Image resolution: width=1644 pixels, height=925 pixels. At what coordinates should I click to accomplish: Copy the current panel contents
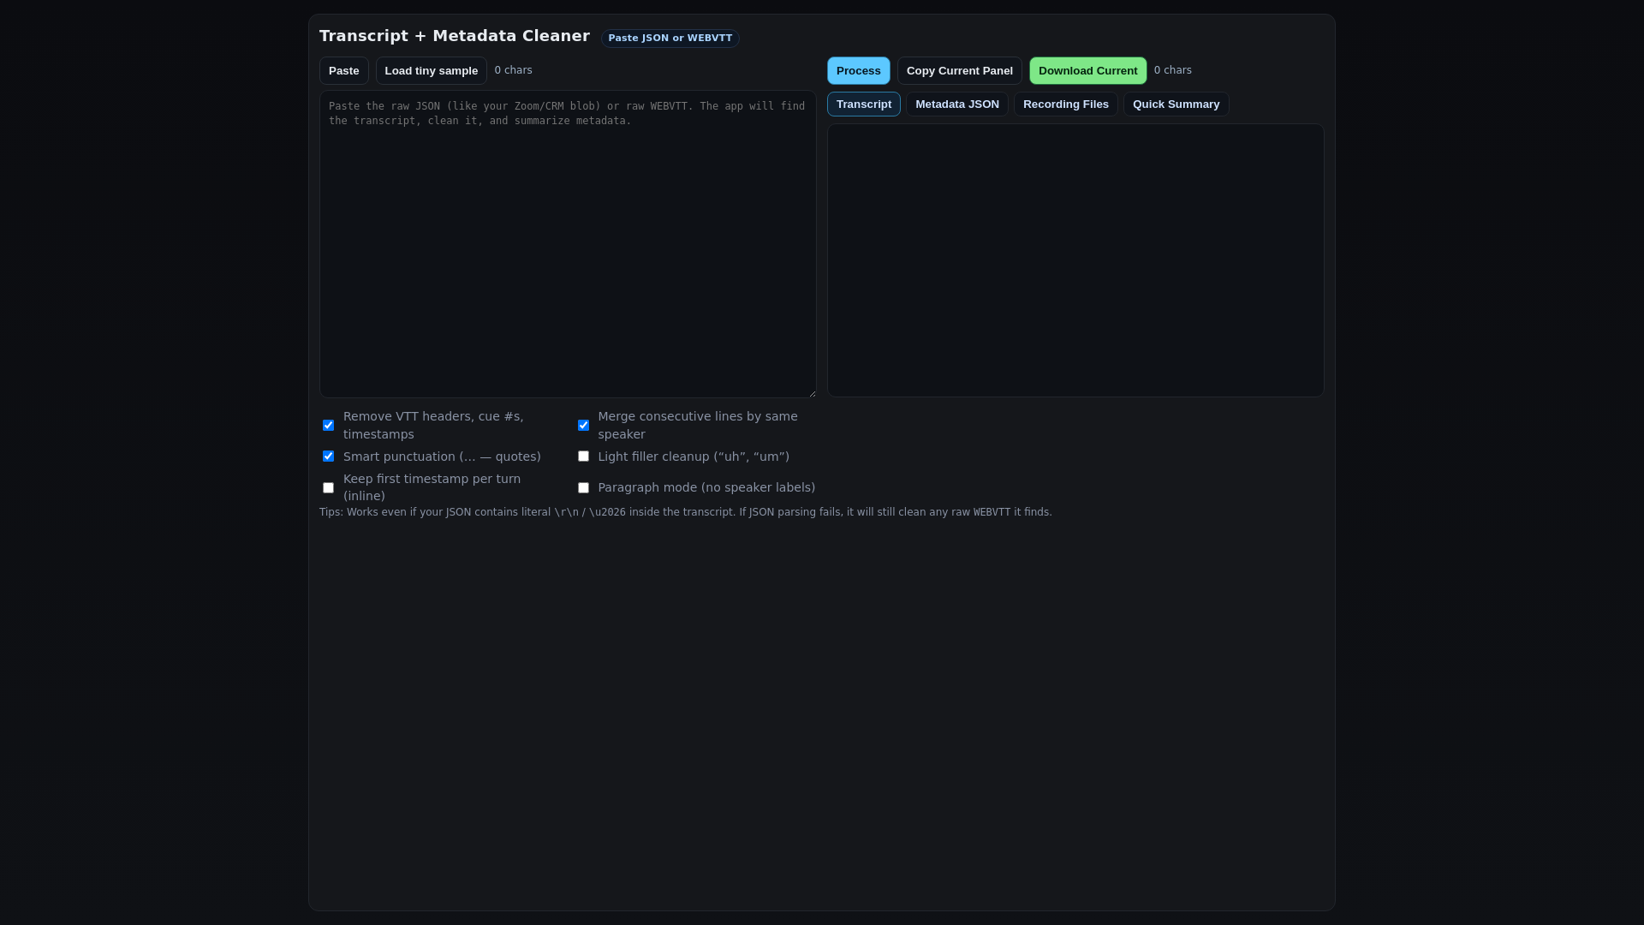[959, 71]
